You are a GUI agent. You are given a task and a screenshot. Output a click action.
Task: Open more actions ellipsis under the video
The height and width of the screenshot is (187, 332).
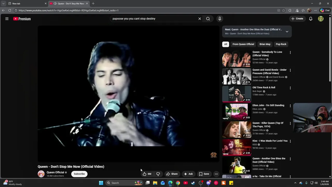[216, 174]
